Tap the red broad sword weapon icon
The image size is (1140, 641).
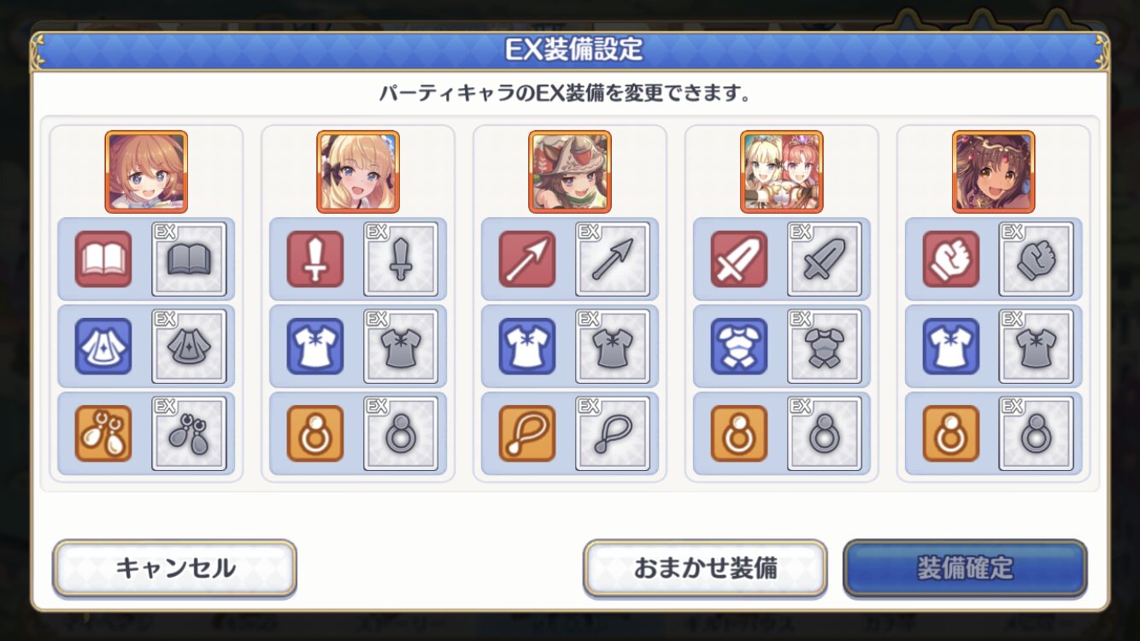tap(739, 259)
